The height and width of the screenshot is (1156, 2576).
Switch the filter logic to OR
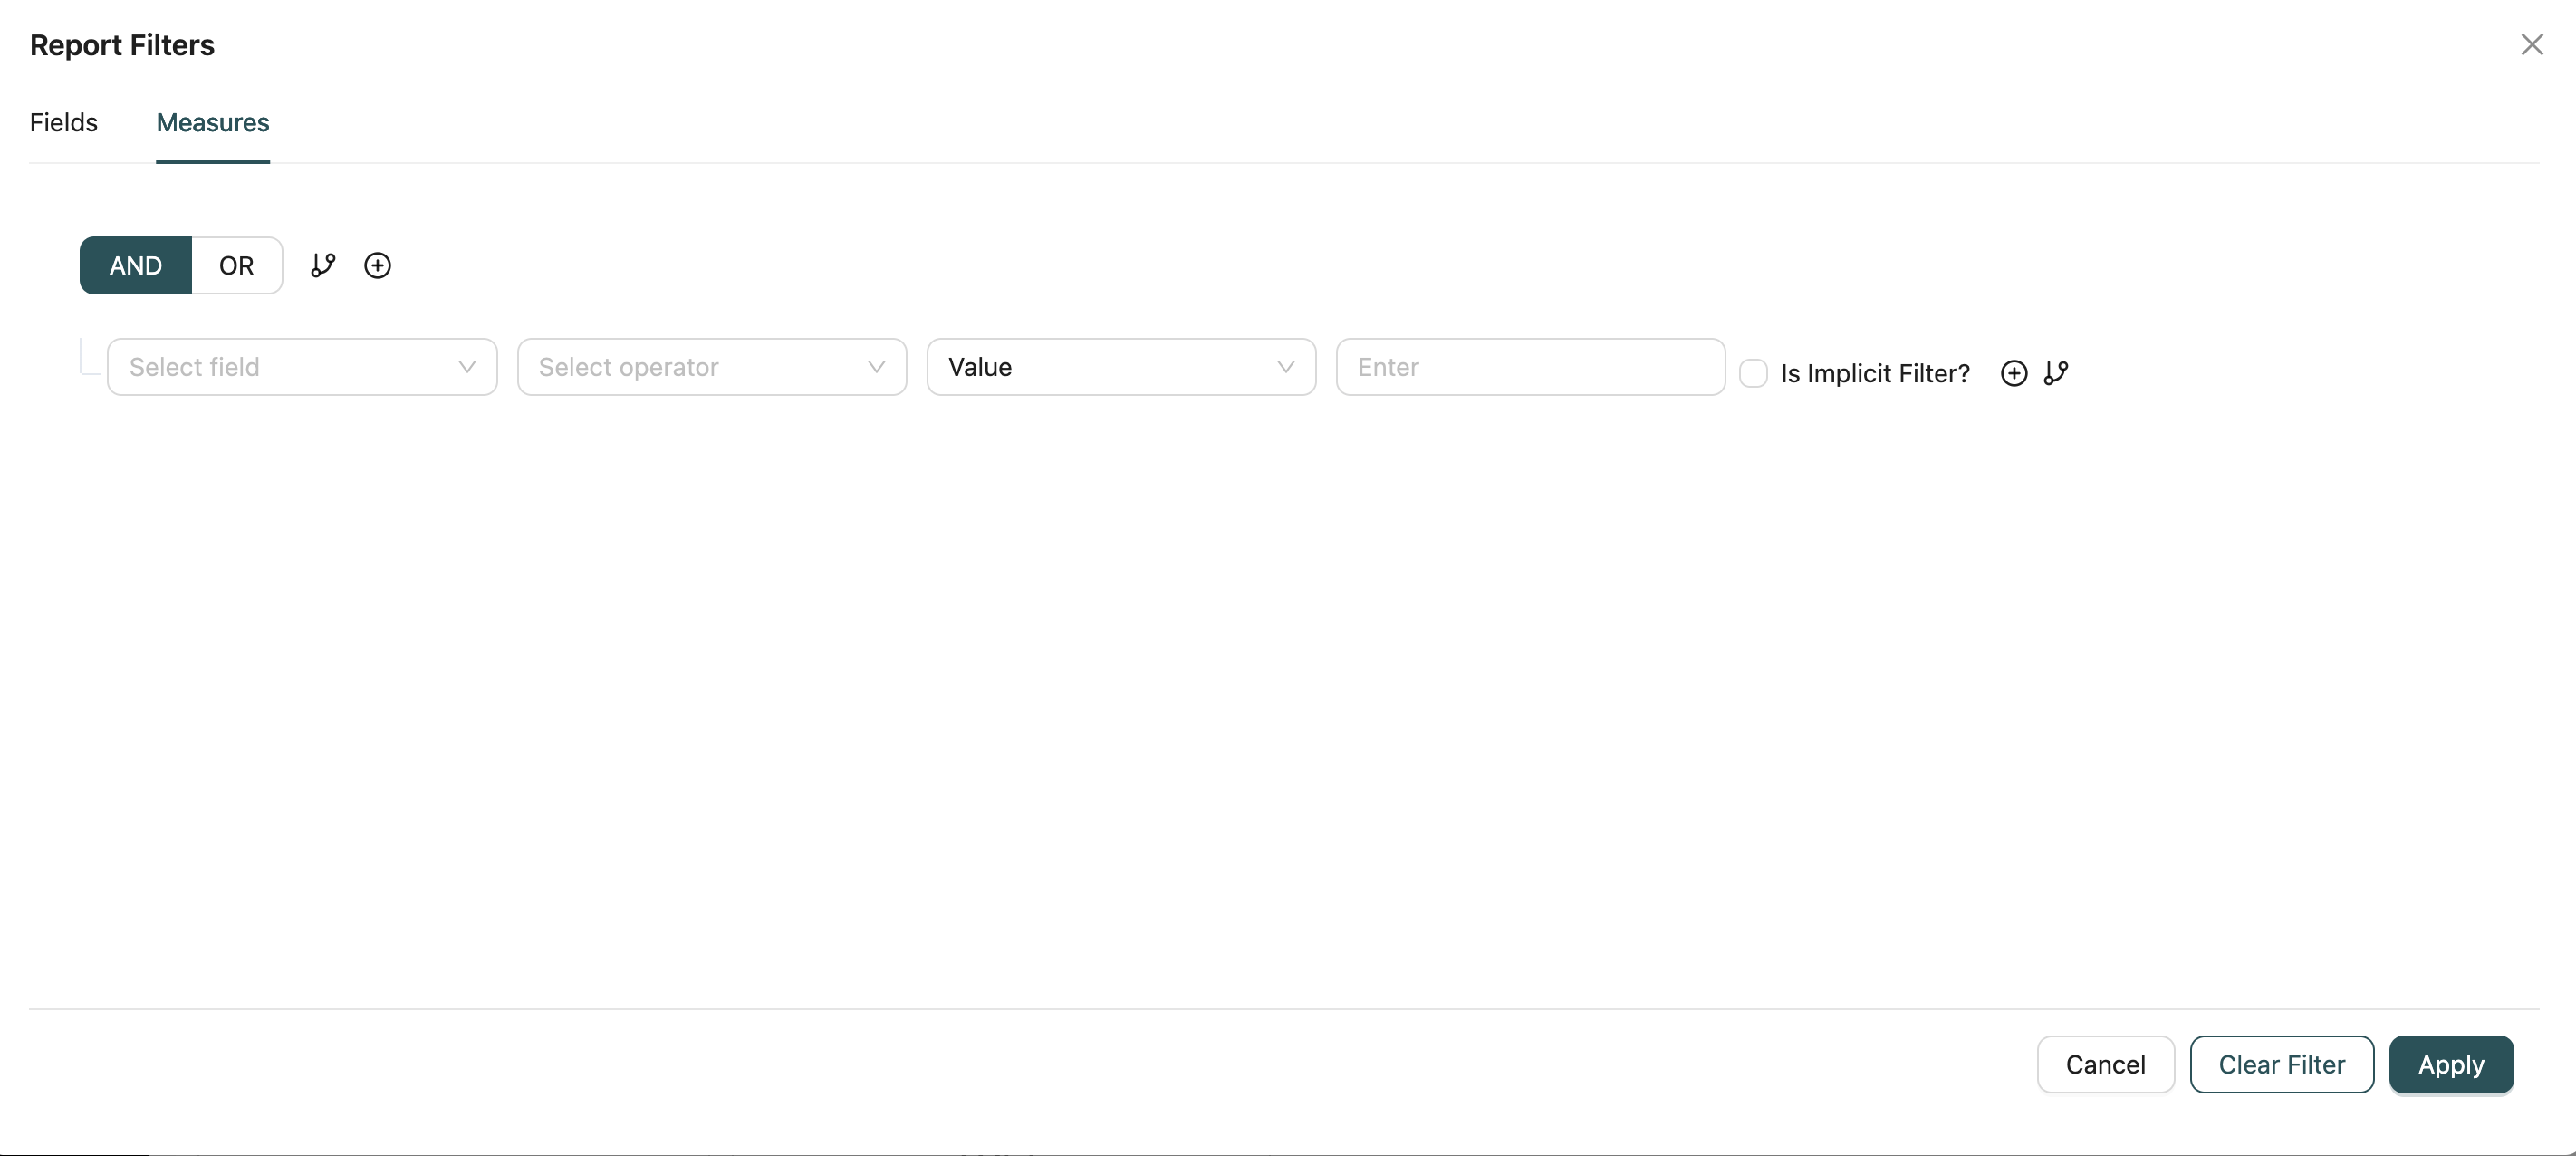point(235,265)
